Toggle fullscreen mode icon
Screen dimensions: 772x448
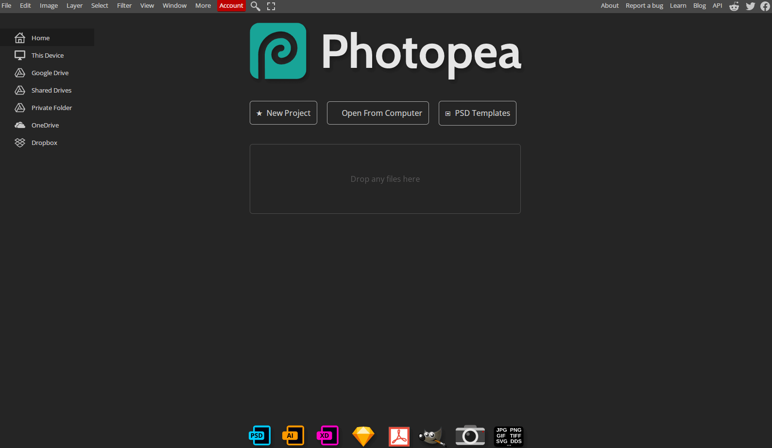pos(271,6)
